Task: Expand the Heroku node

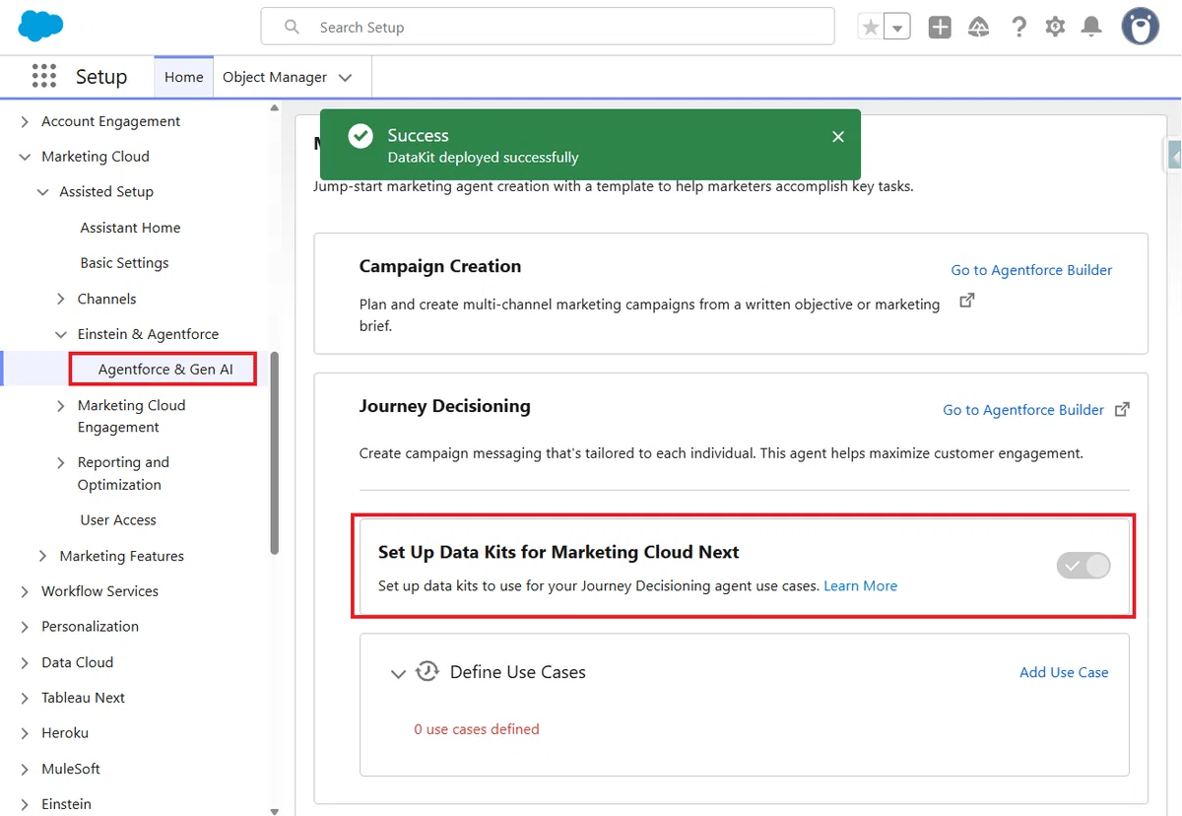Action: [x=26, y=733]
